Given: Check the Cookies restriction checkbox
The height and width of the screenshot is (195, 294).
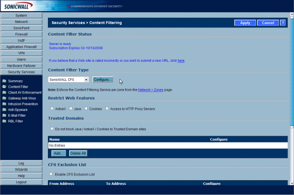Looking at the screenshot, I should coord(86,108).
